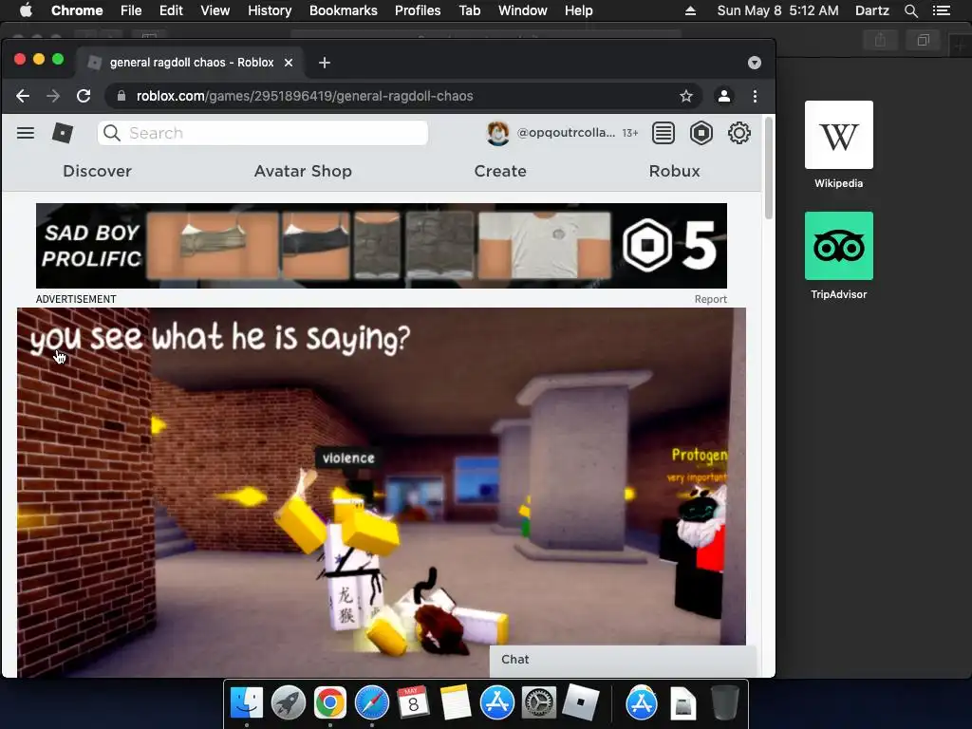Open the Chrome app menu
Image resolution: width=972 pixels, height=729 pixels.
tap(77, 10)
